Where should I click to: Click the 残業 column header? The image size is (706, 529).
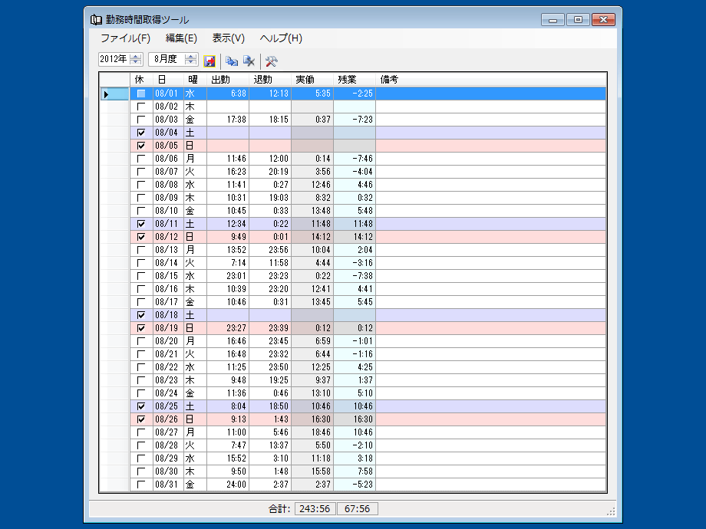pos(354,79)
